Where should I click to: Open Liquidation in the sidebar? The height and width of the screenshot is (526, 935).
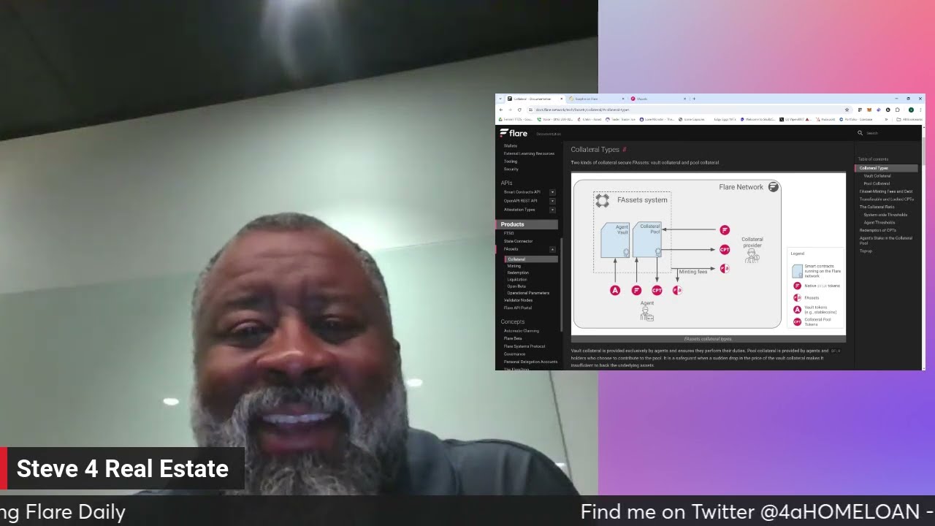(517, 279)
